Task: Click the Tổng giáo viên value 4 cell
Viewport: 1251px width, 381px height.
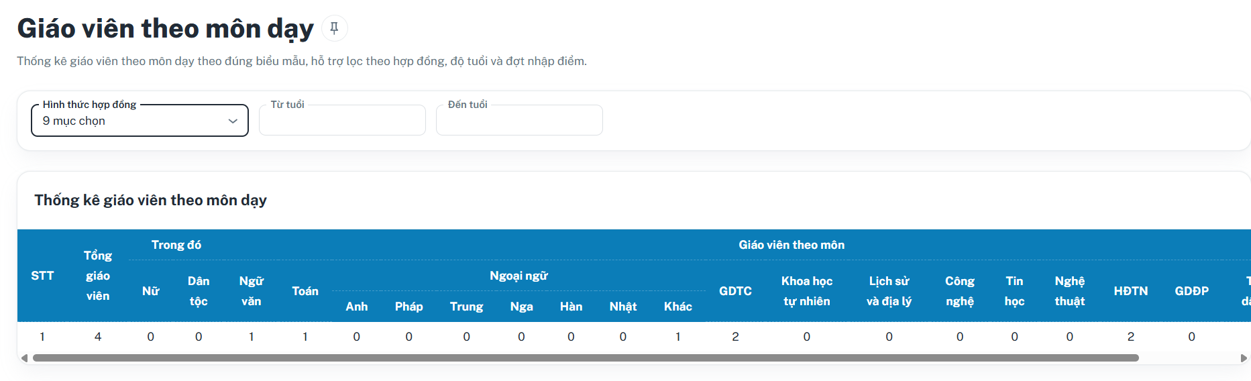Action: 98,337
